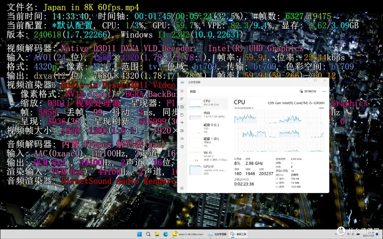Click the DirectSound Audio Renderer text
The height and width of the screenshot is (239, 383).
point(119,181)
